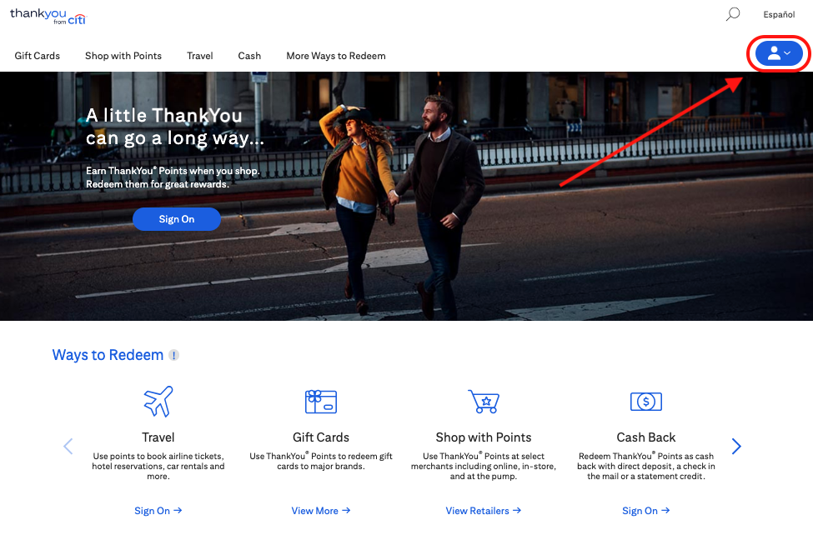This screenshot has width=813, height=540.
Task: Go back using the left carousel arrow
Action: [68, 446]
